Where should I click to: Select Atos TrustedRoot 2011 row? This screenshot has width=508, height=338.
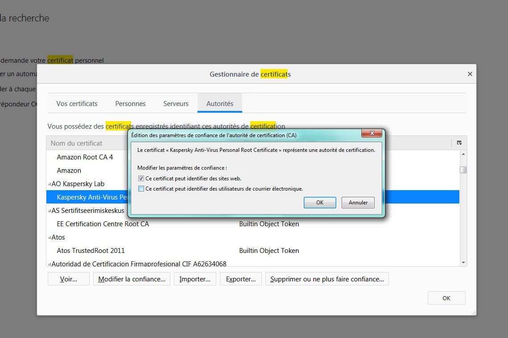tap(253, 251)
